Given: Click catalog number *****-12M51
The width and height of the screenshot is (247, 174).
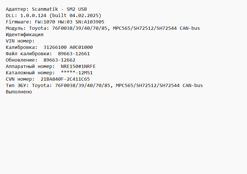Looking at the screenshot, I should (77, 73).
